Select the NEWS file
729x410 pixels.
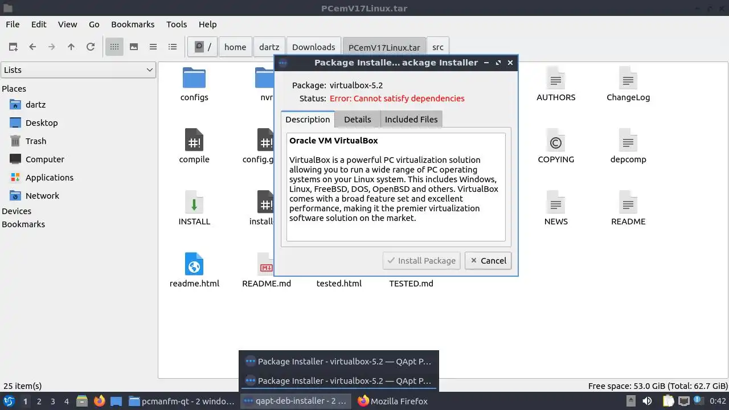pos(556,208)
